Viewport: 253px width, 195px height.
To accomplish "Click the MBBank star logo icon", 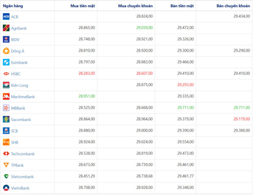I will 6,108.
